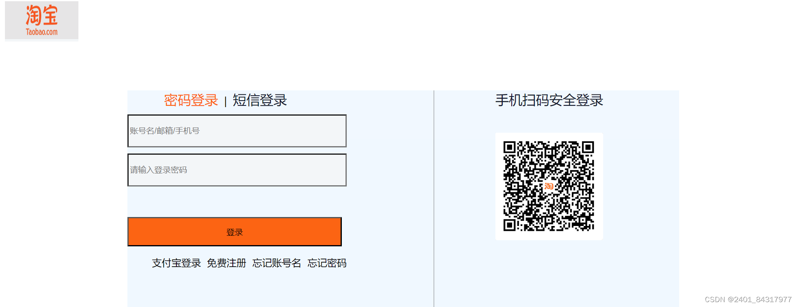Click the 忘记密码 link

[327, 263]
